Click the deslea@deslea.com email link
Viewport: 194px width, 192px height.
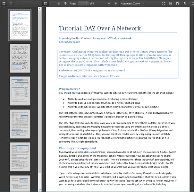(x=70, y=42)
